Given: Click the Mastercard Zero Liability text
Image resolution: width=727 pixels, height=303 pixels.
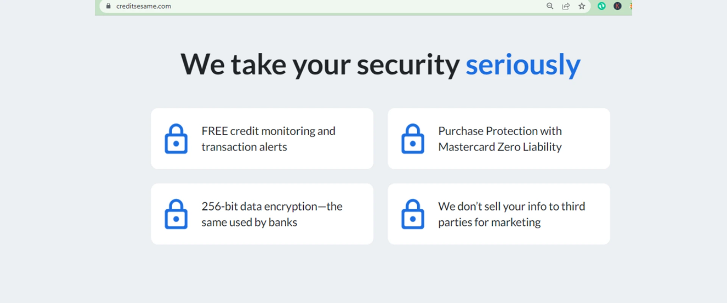Looking at the screenshot, I should pyautogui.click(x=500, y=147).
